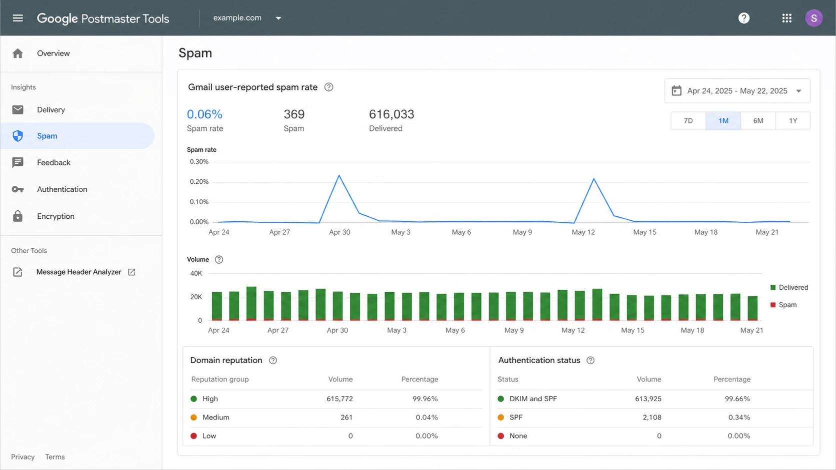Click the 2,108 SPF volume value
Viewport: 836px width, 470px height.
click(x=652, y=418)
